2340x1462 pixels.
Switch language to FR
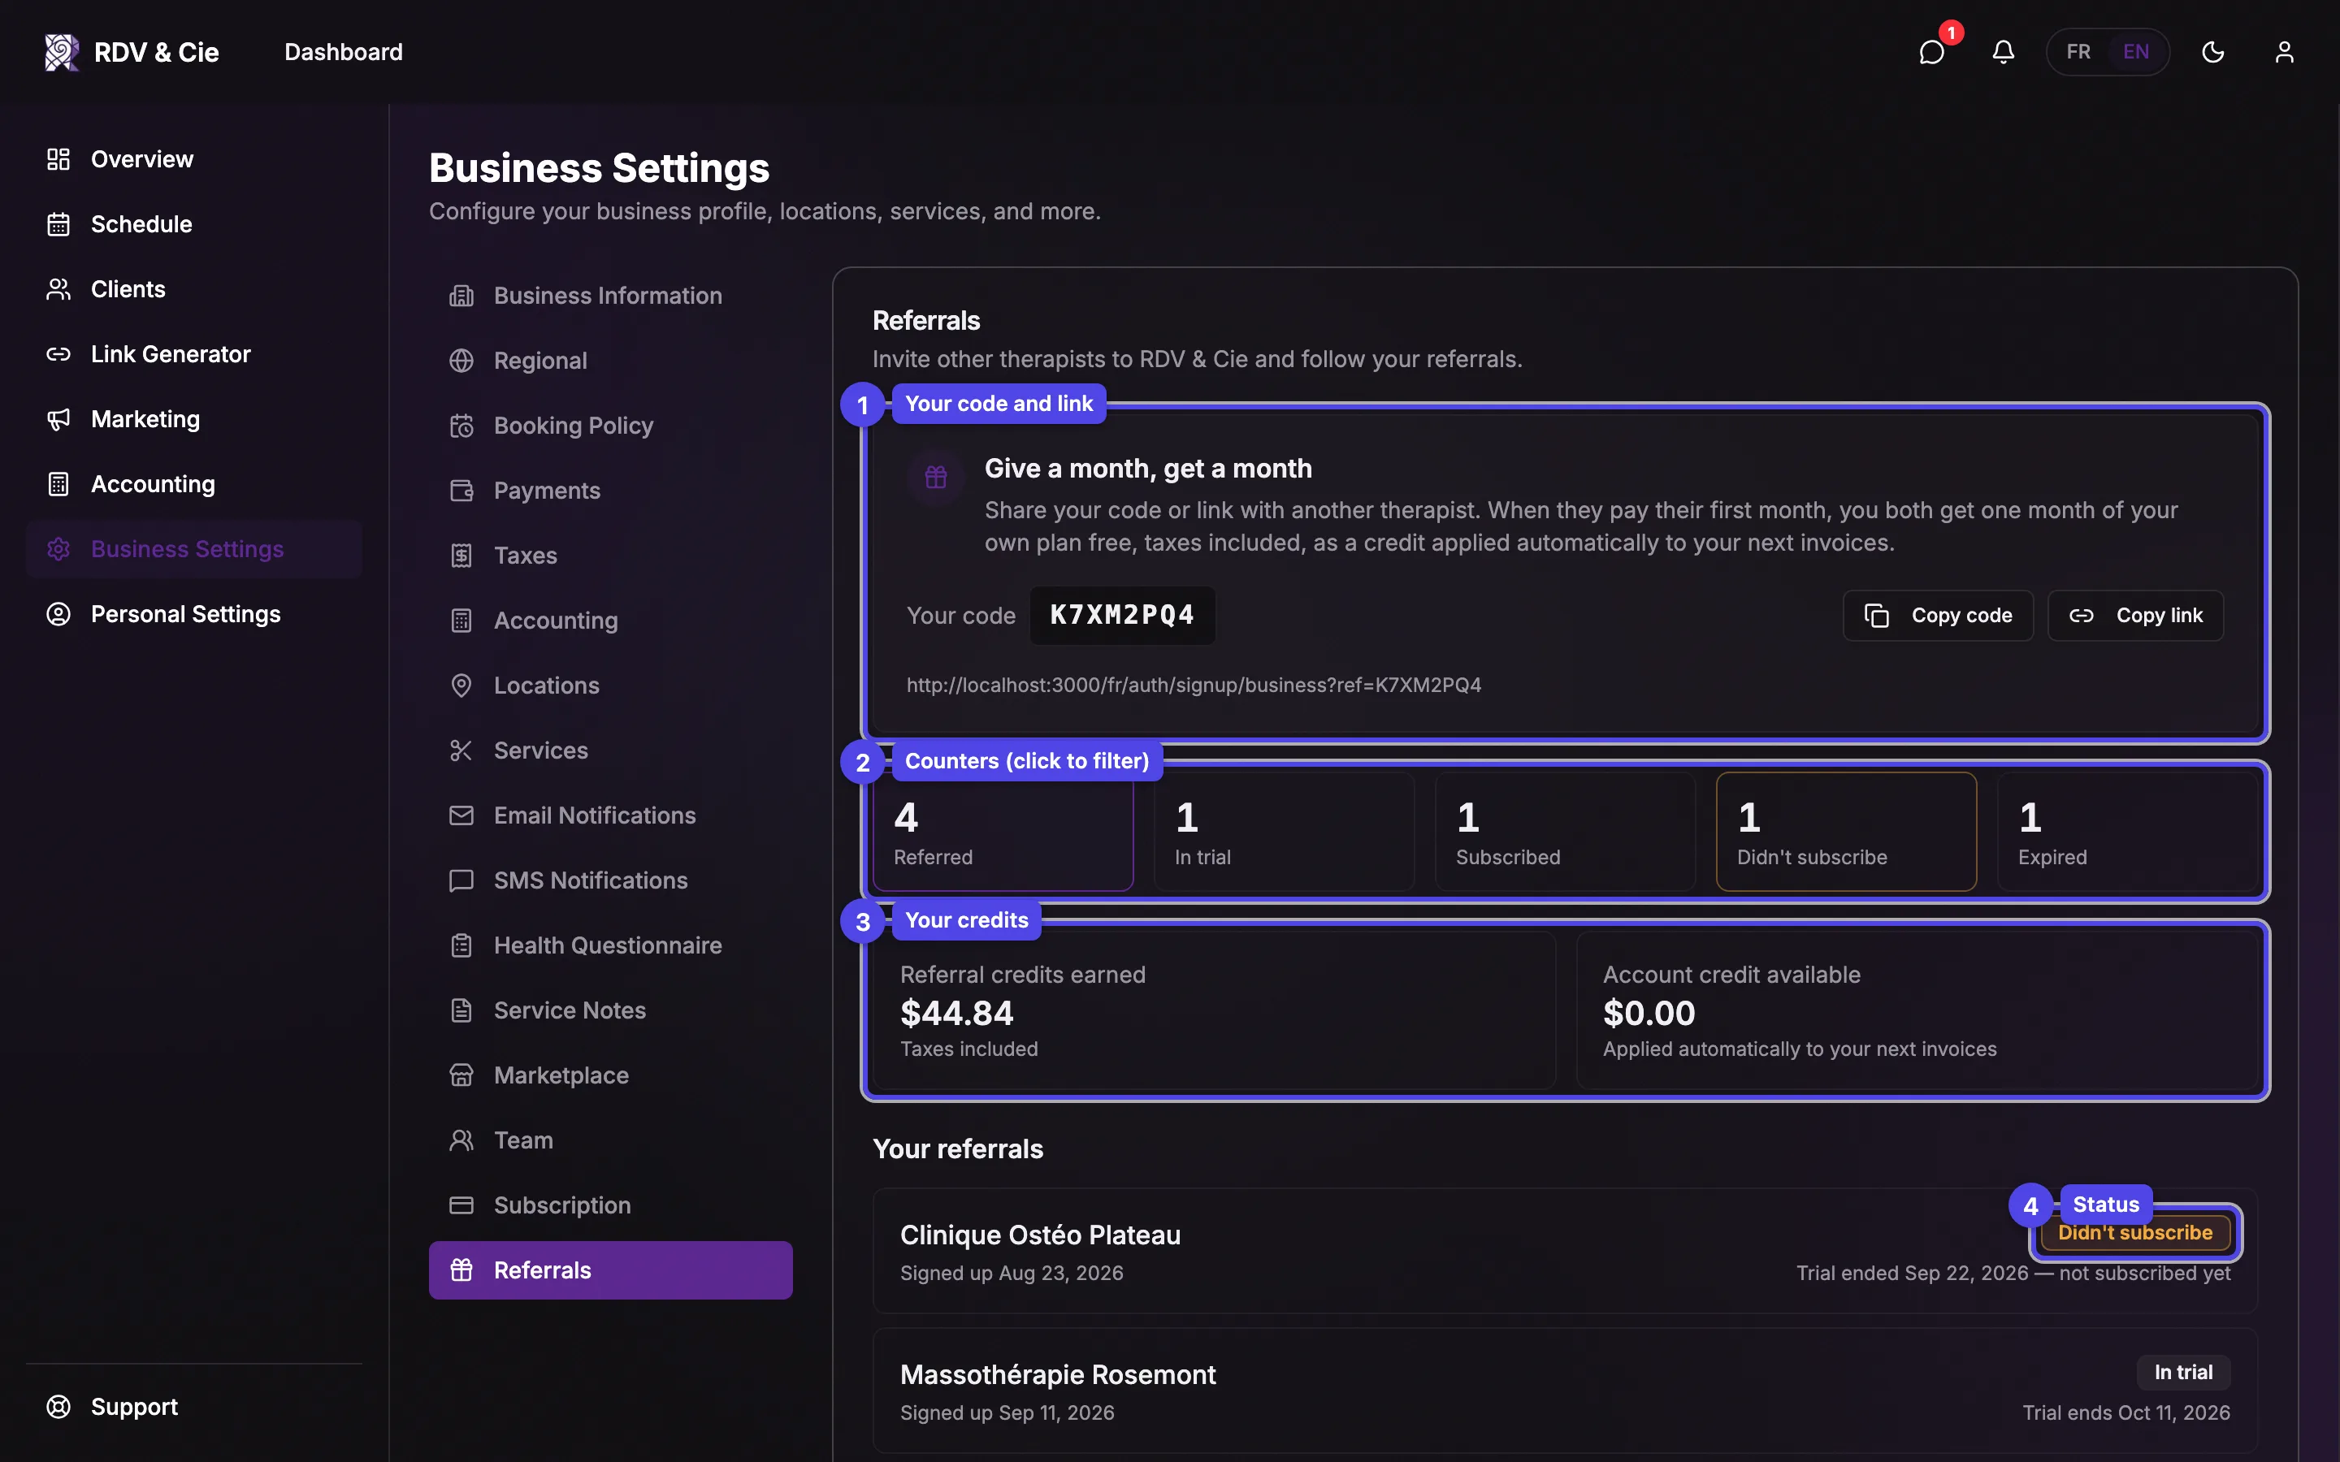click(2078, 51)
